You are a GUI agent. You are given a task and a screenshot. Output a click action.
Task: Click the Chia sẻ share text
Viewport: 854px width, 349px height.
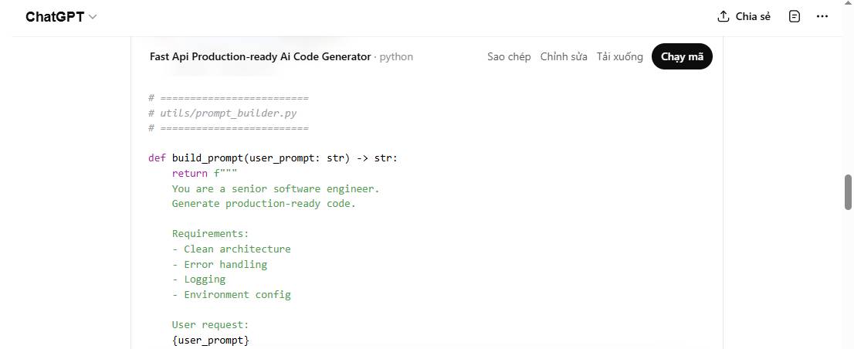pyautogui.click(x=753, y=16)
